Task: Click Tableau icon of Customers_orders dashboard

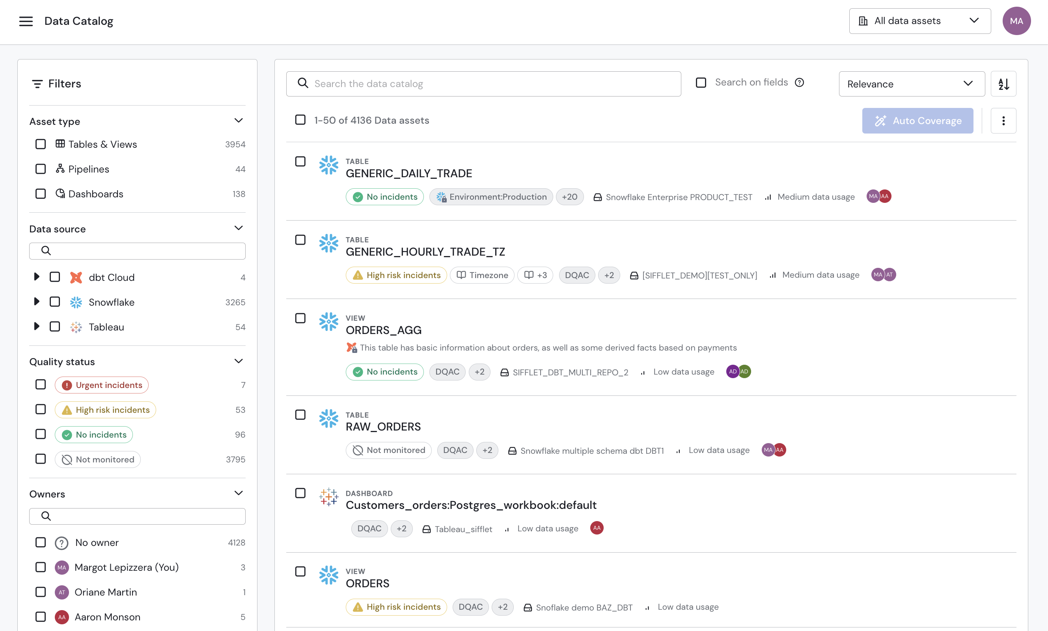Action: point(329,497)
